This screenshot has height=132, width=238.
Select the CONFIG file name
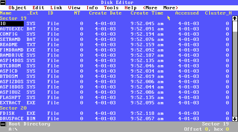9,34
